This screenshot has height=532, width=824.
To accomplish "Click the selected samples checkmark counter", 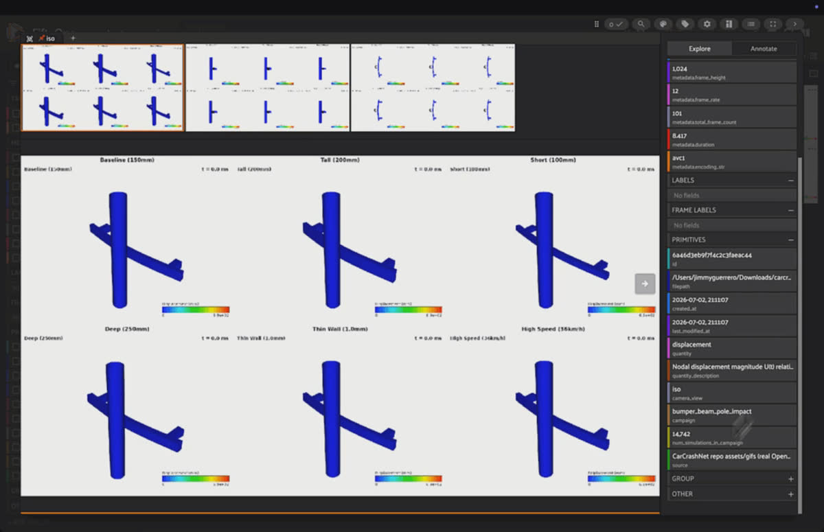I will [615, 24].
